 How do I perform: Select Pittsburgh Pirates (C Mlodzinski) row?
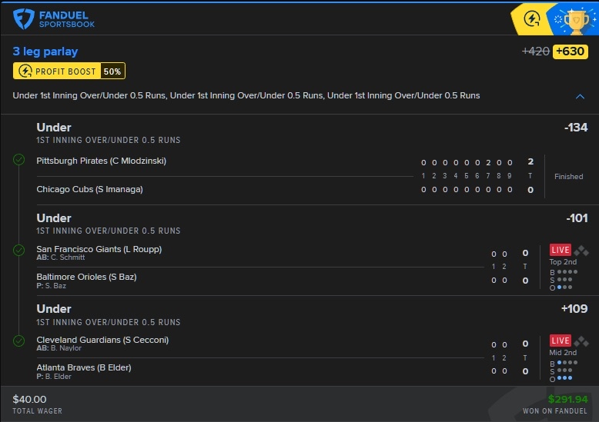[101, 161]
